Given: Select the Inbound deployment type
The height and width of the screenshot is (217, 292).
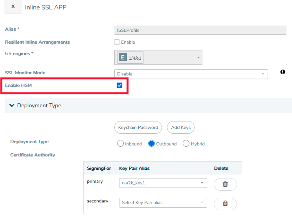Looking at the screenshot, I should pyautogui.click(x=120, y=143).
